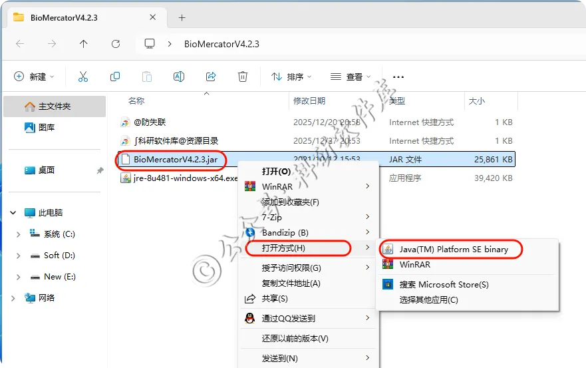Click the BioMercatorV4.2.3.jar file icon
Image resolution: width=586 pixels, height=368 pixels.
pos(126,159)
